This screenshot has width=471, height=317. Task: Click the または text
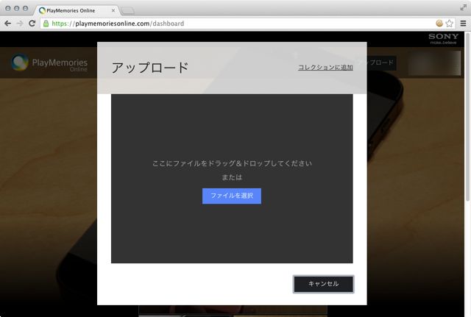pos(232,177)
